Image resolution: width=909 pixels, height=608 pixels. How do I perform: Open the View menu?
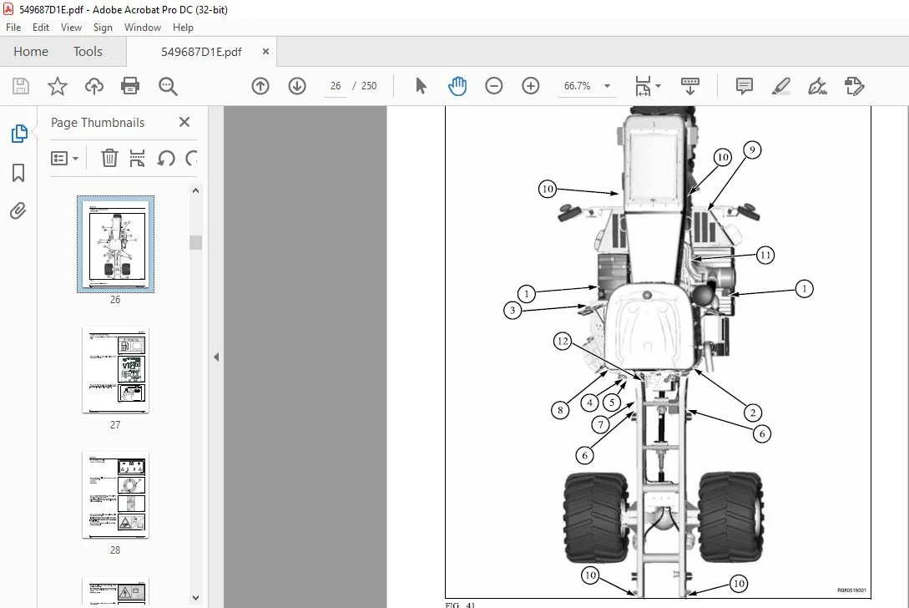(x=71, y=28)
